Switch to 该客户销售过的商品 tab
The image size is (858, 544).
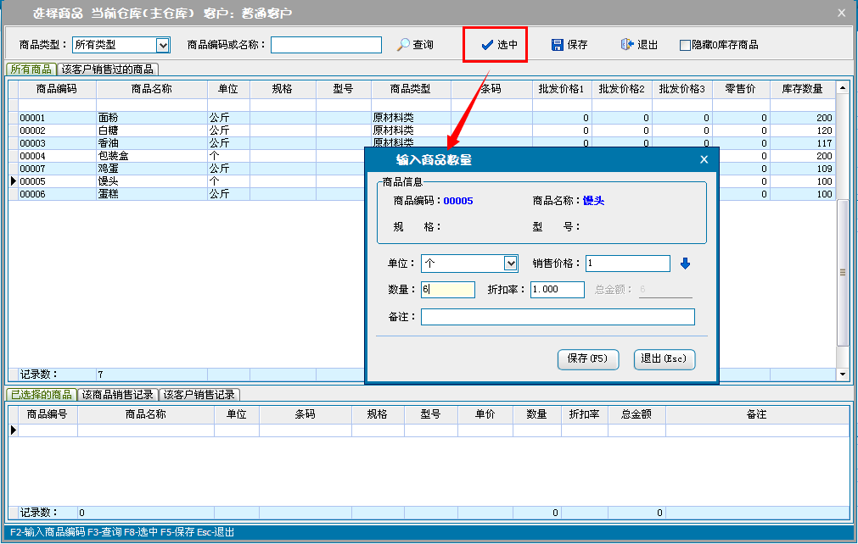(x=108, y=69)
